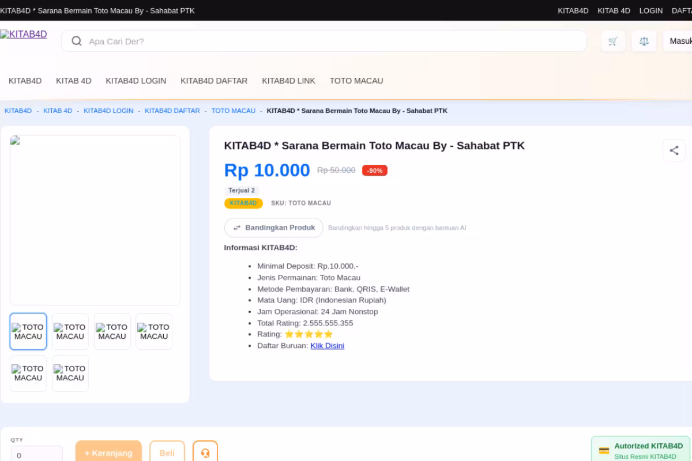Click the search magnifier icon

(x=77, y=41)
